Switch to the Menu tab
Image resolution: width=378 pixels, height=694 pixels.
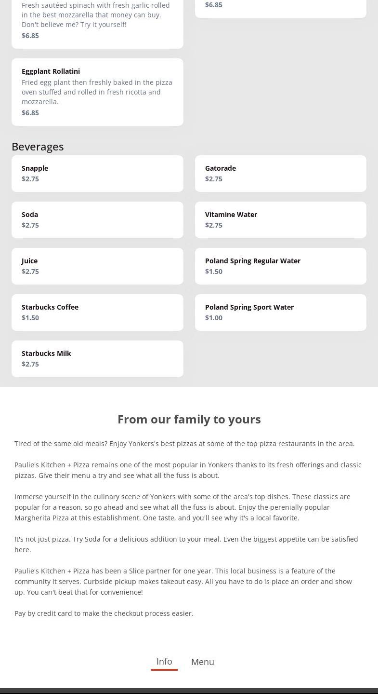coord(203,662)
